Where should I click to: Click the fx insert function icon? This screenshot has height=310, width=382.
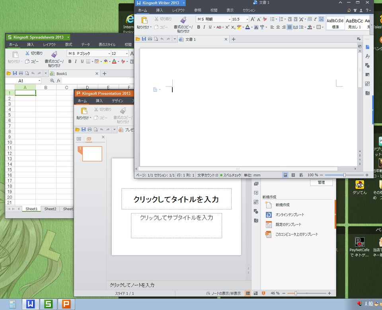tap(58, 81)
